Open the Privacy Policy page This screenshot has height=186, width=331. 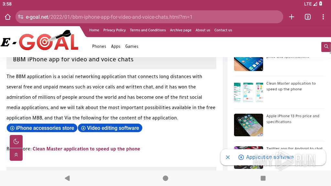tap(114, 30)
